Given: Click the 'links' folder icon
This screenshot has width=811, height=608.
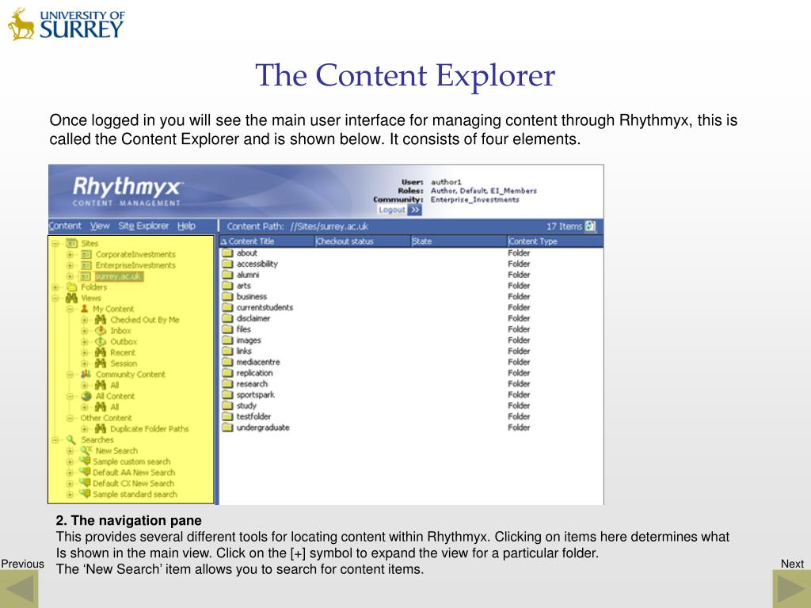Looking at the screenshot, I should click(227, 351).
